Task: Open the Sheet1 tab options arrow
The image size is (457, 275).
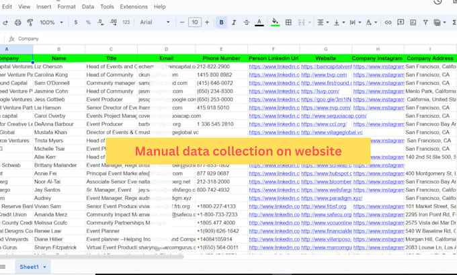Action: 44,267
